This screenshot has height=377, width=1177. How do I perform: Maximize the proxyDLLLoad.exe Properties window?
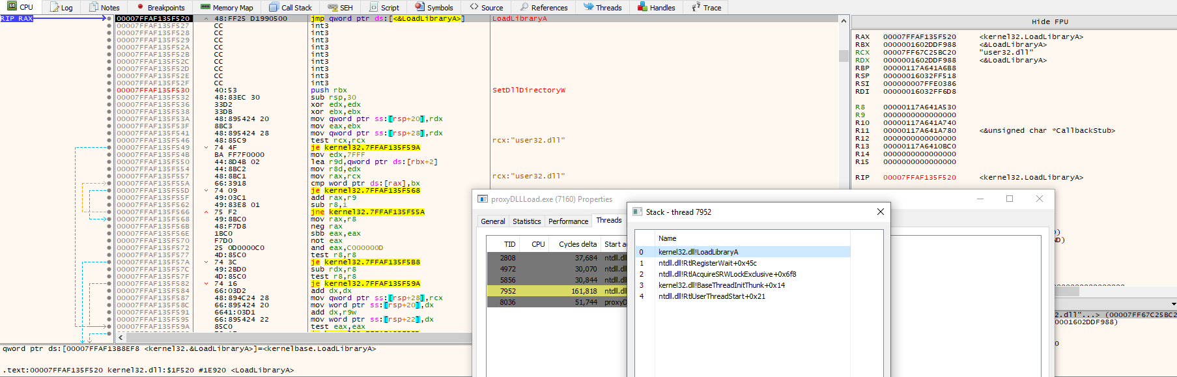1010,199
